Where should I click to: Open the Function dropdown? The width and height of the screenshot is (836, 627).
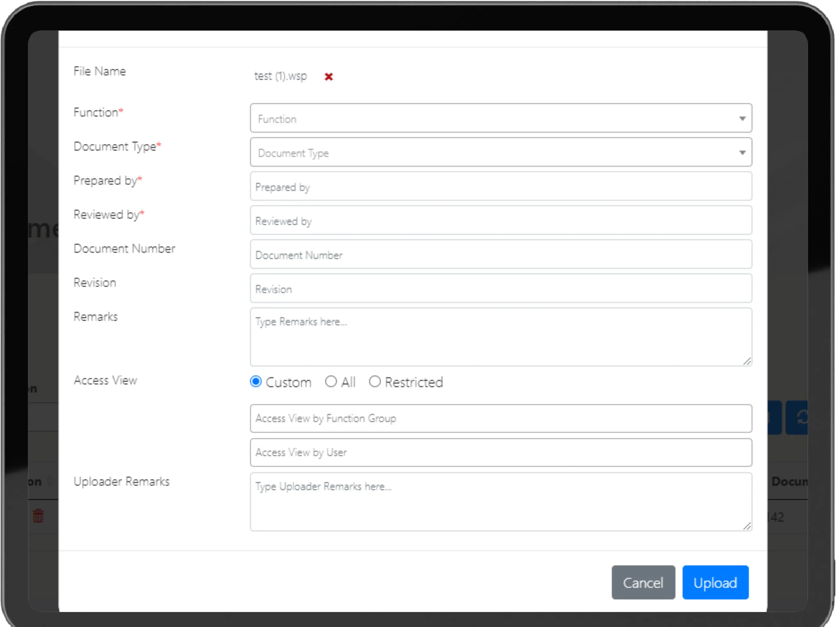pos(501,118)
